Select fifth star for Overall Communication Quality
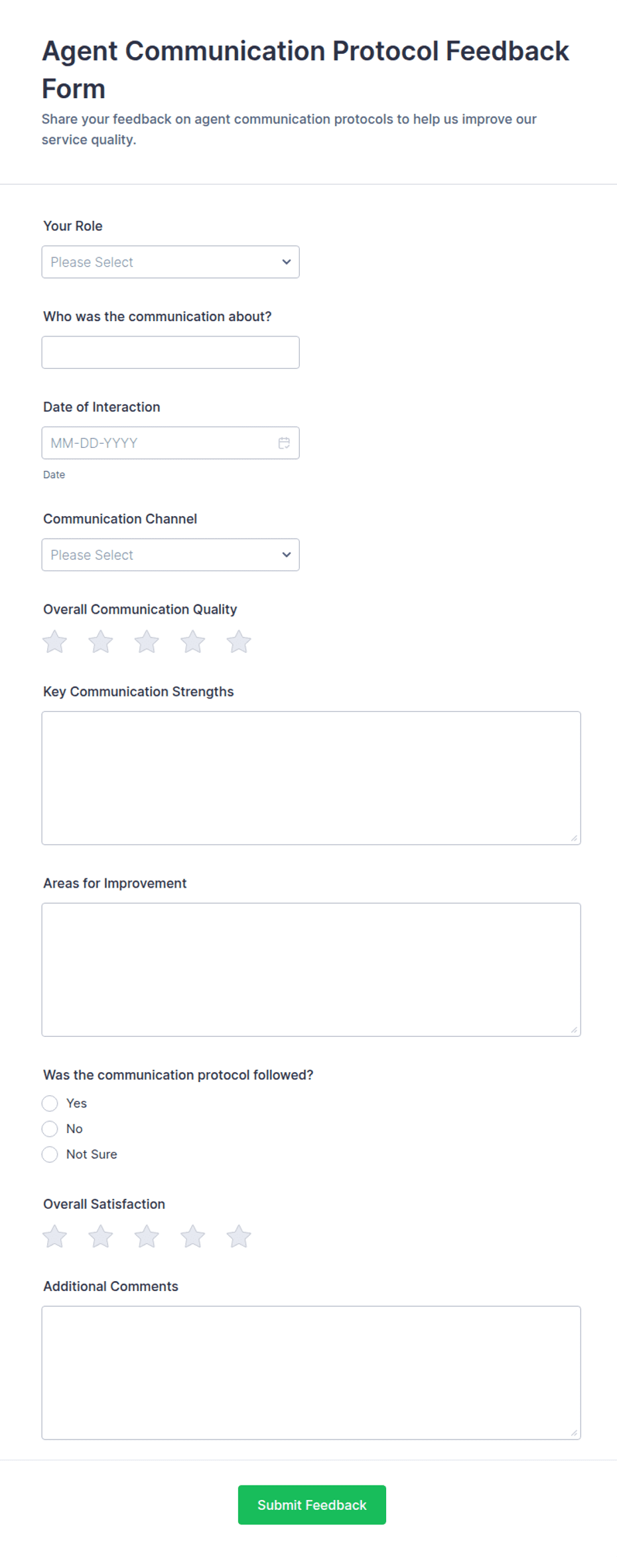The width and height of the screenshot is (617, 1557). [x=239, y=642]
